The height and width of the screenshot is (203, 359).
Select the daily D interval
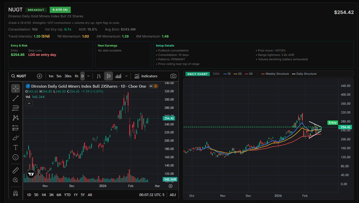[x=83, y=76]
